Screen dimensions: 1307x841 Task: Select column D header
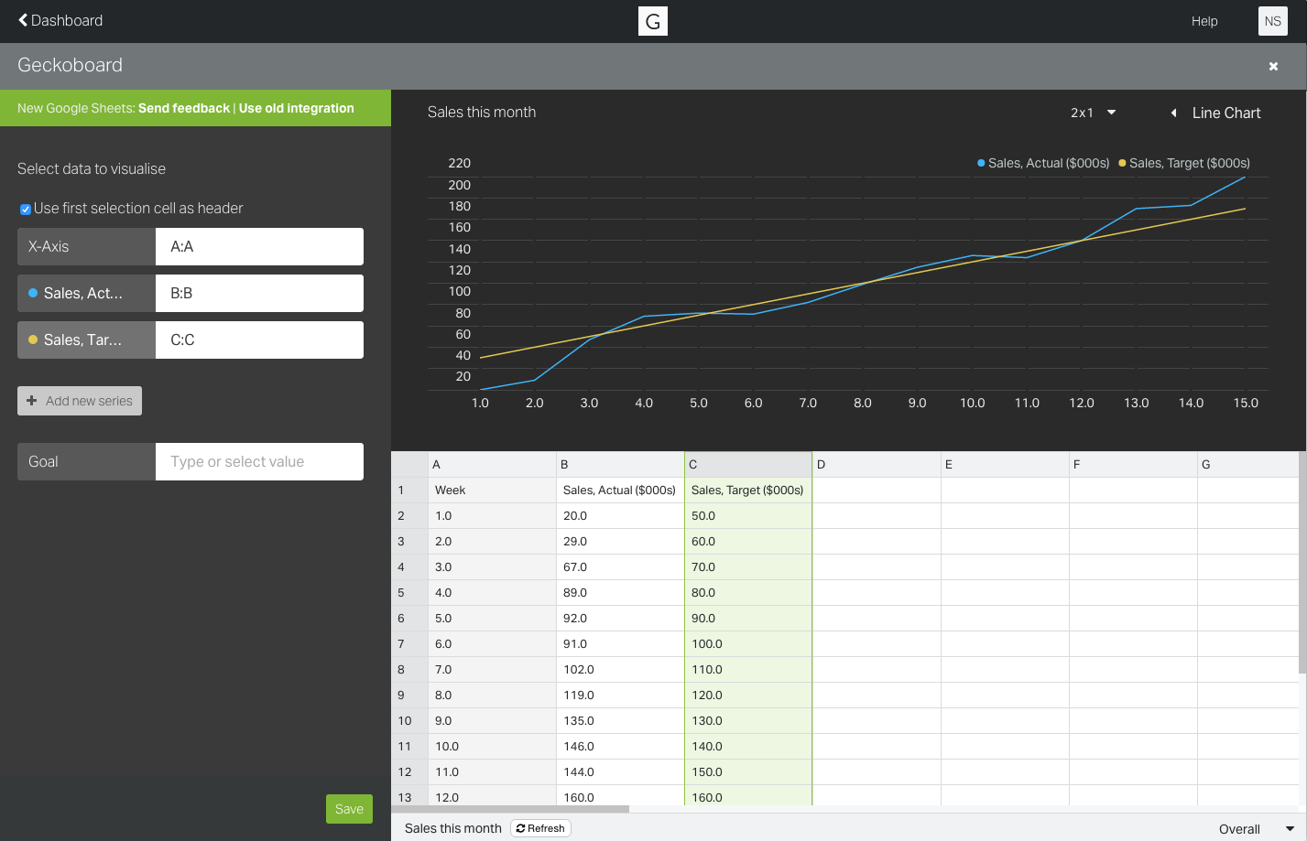[877, 465]
